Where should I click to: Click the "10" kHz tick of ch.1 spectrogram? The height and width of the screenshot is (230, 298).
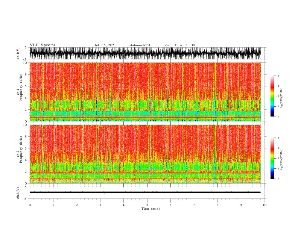(26, 63)
